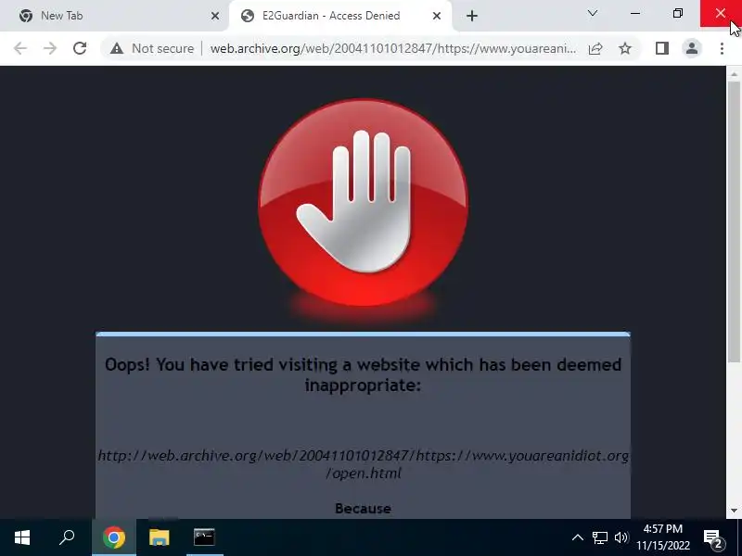Screen dimensions: 742x556
Task: Open the notification center icon
Action: 713,538
